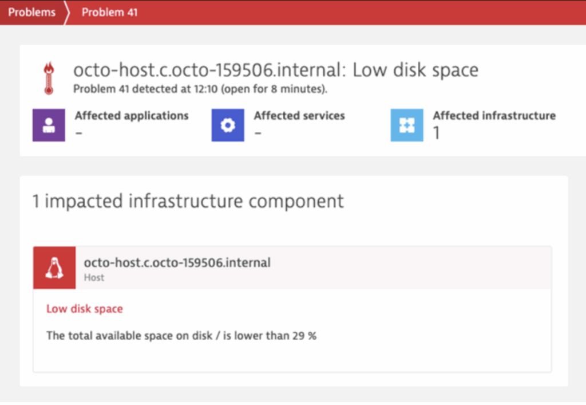The width and height of the screenshot is (586, 405).
Task: Click the blue cog icon above Affected services
Action: point(228,125)
